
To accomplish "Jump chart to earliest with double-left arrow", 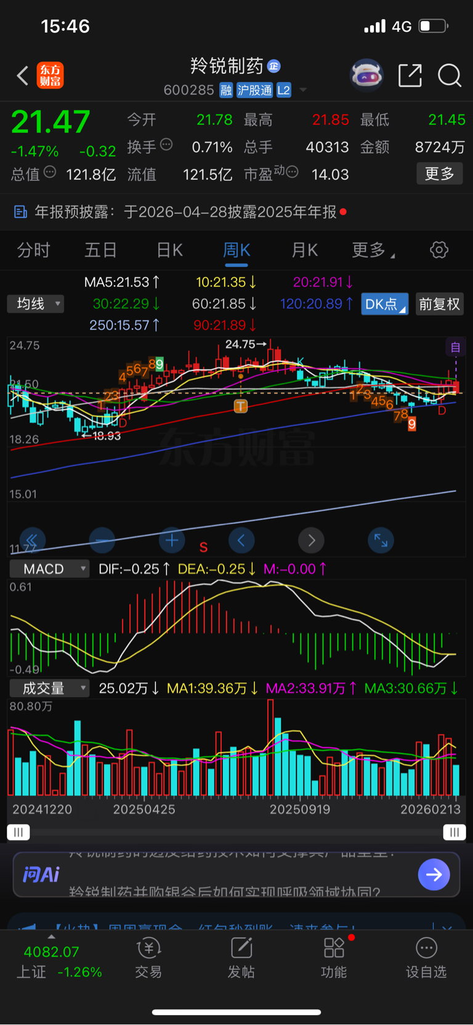I will click(32, 541).
